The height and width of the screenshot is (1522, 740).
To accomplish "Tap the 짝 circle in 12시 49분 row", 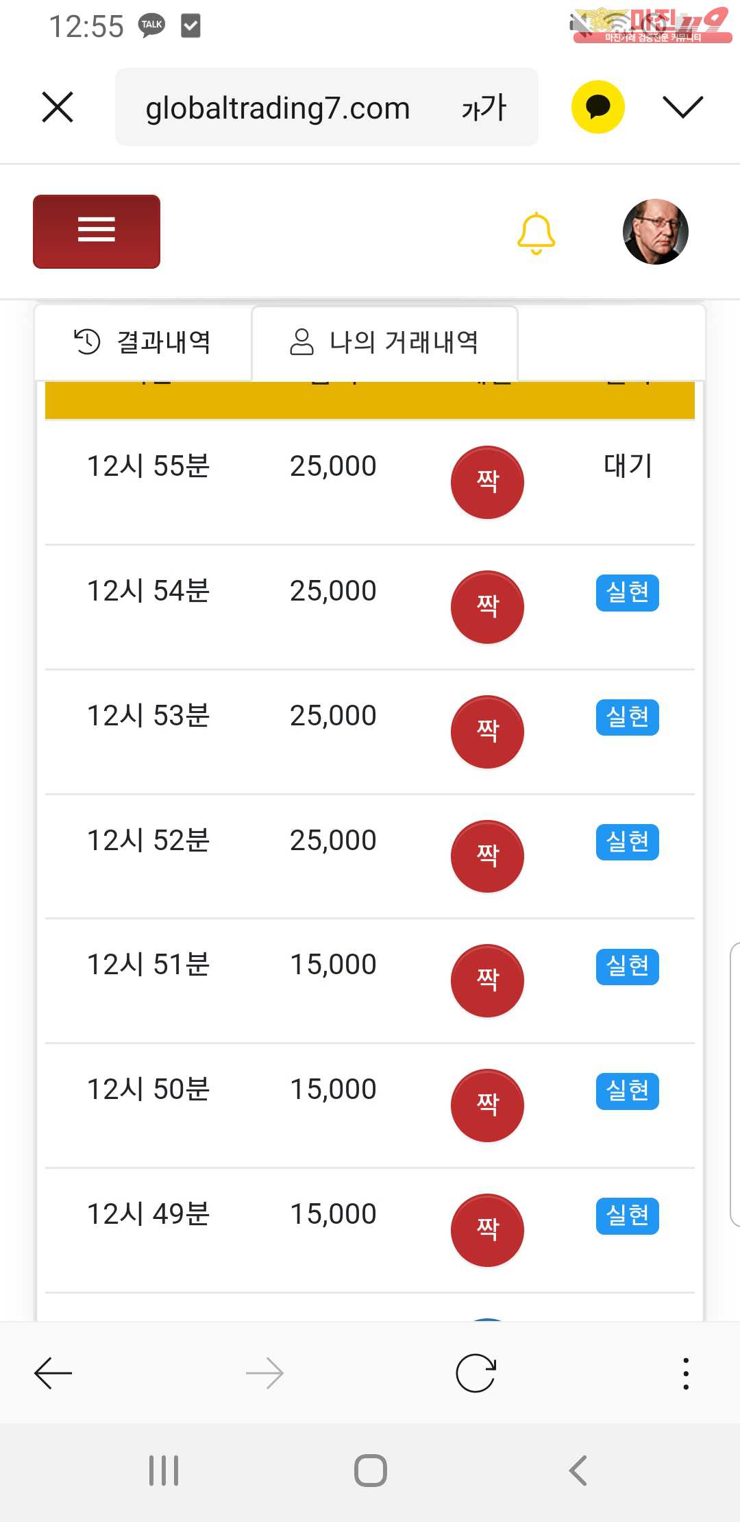I will pos(487,1230).
